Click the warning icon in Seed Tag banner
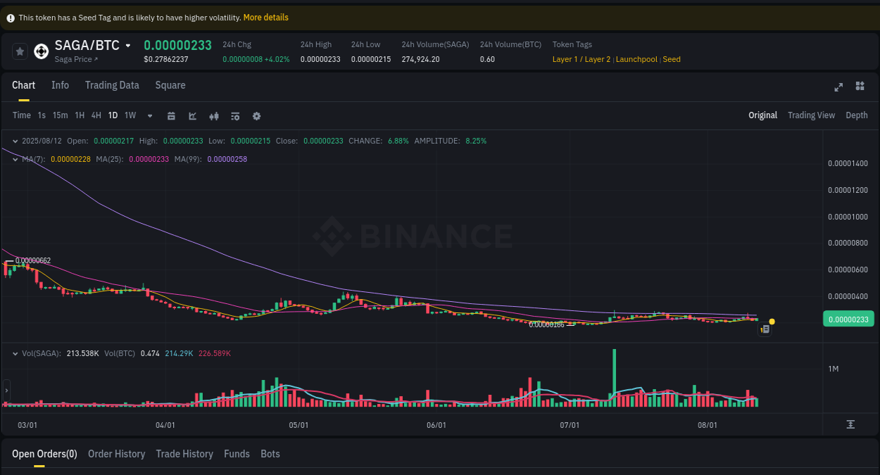Viewport: 880px width, 475px height. [x=11, y=18]
